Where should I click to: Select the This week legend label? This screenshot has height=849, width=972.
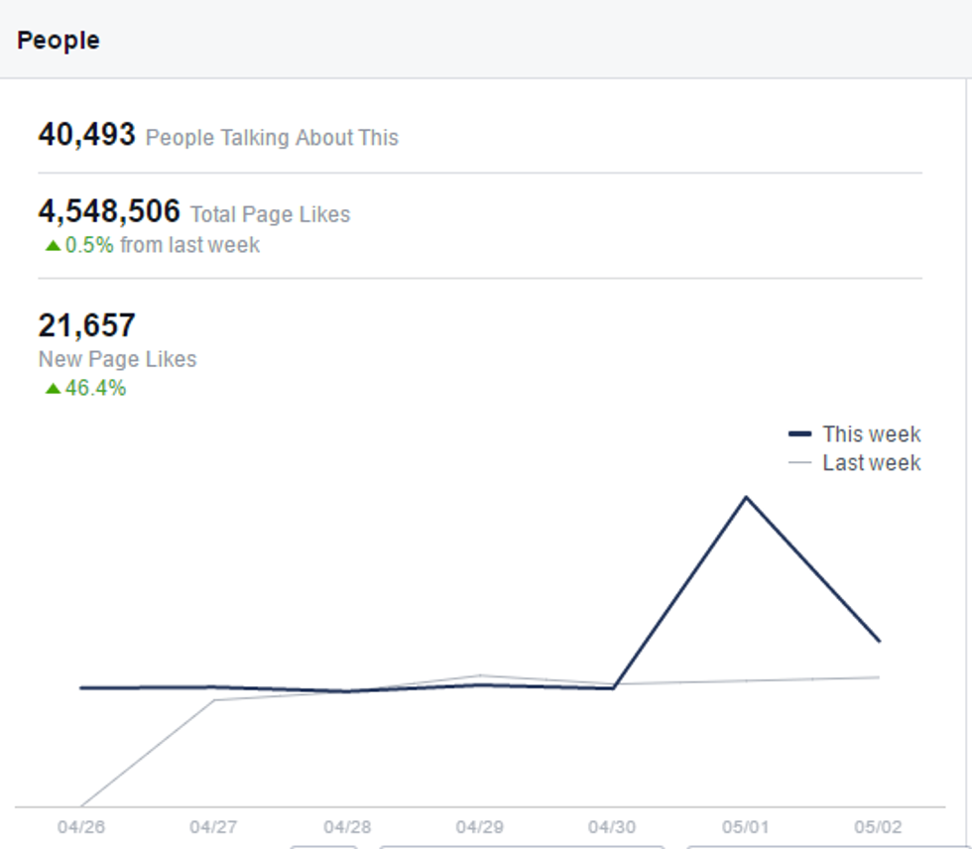tap(871, 434)
